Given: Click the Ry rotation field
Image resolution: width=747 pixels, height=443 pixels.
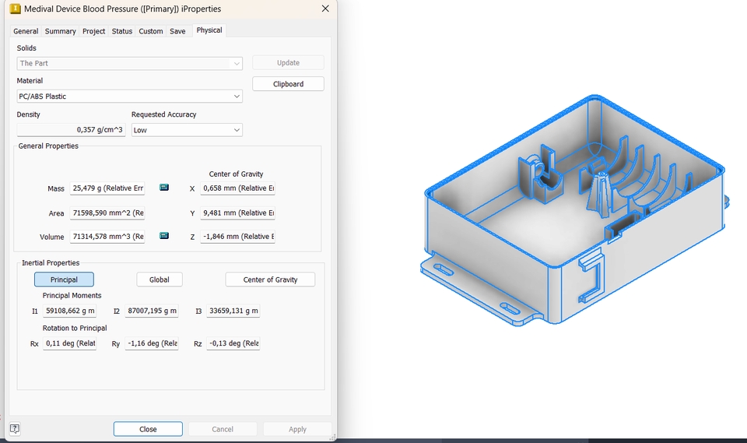Looking at the screenshot, I should coord(152,343).
